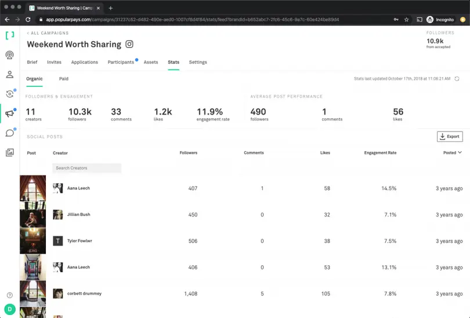Switch to the Settings tab
Image resolution: width=470 pixels, height=318 pixels.
(x=198, y=62)
